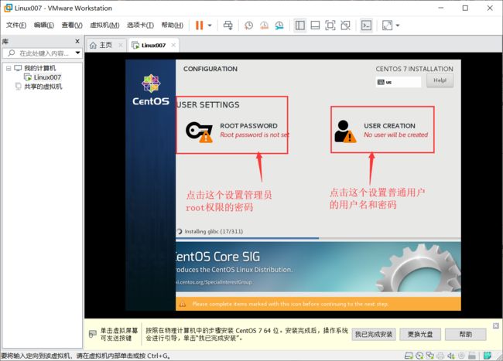The image size is (503, 361).
Task: Click the send-keys hint icon in the yellow bar
Action: (x=92, y=334)
